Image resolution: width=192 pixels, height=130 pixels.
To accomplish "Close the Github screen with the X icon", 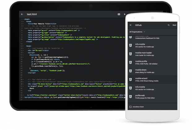I will tap(131, 25).
